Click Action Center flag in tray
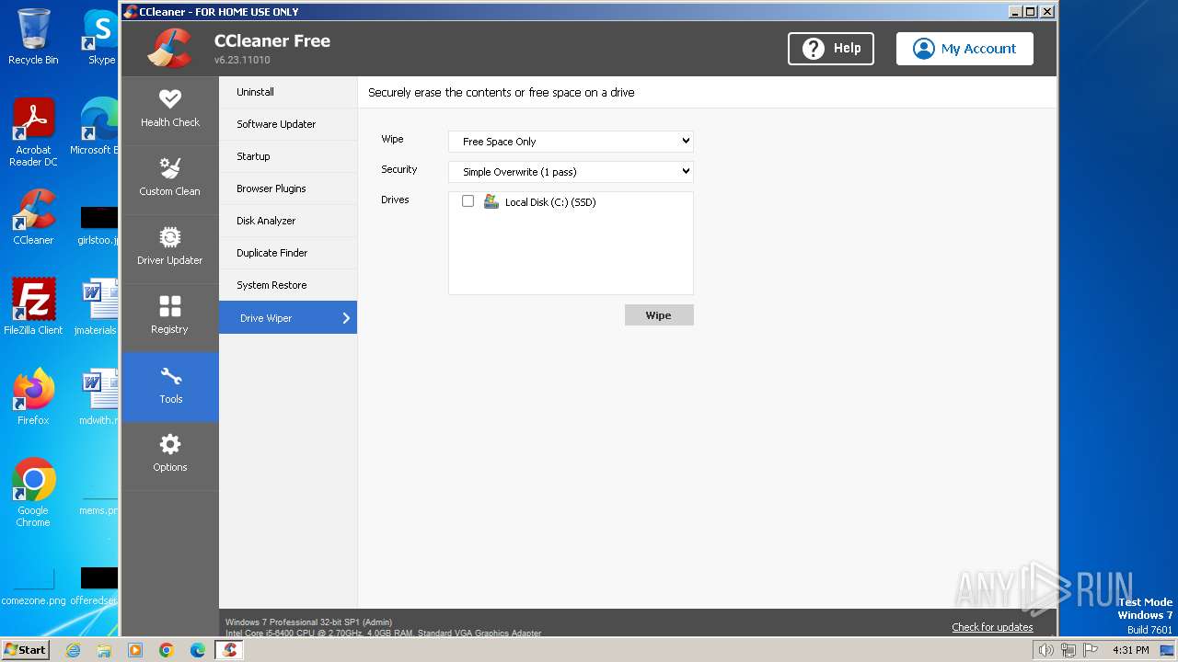1178x662 pixels. coord(1090,650)
